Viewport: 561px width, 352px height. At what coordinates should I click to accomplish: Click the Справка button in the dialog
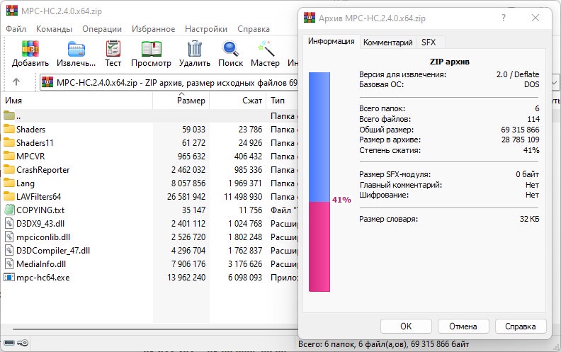[x=521, y=327]
